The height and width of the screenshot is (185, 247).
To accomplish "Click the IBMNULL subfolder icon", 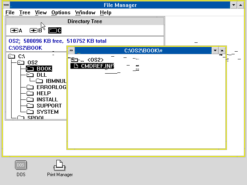I will [39, 81].
